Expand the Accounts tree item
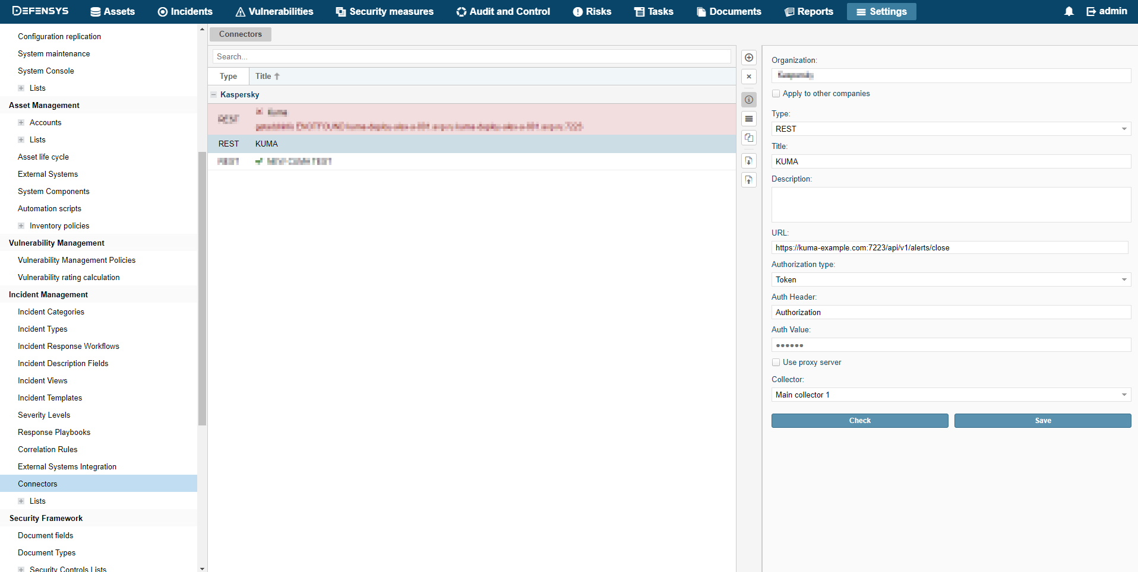Viewport: 1138px width, 572px height. (x=21, y=122)
